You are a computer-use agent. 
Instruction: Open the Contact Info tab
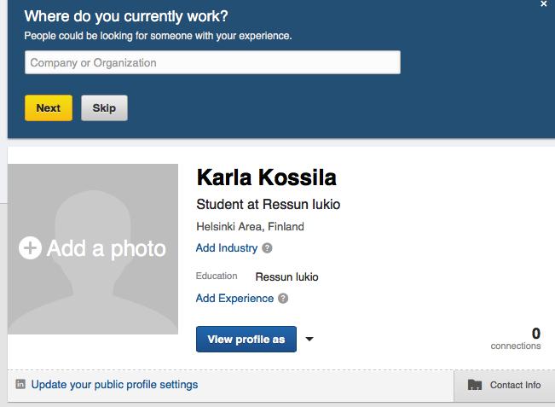point(505,385)
